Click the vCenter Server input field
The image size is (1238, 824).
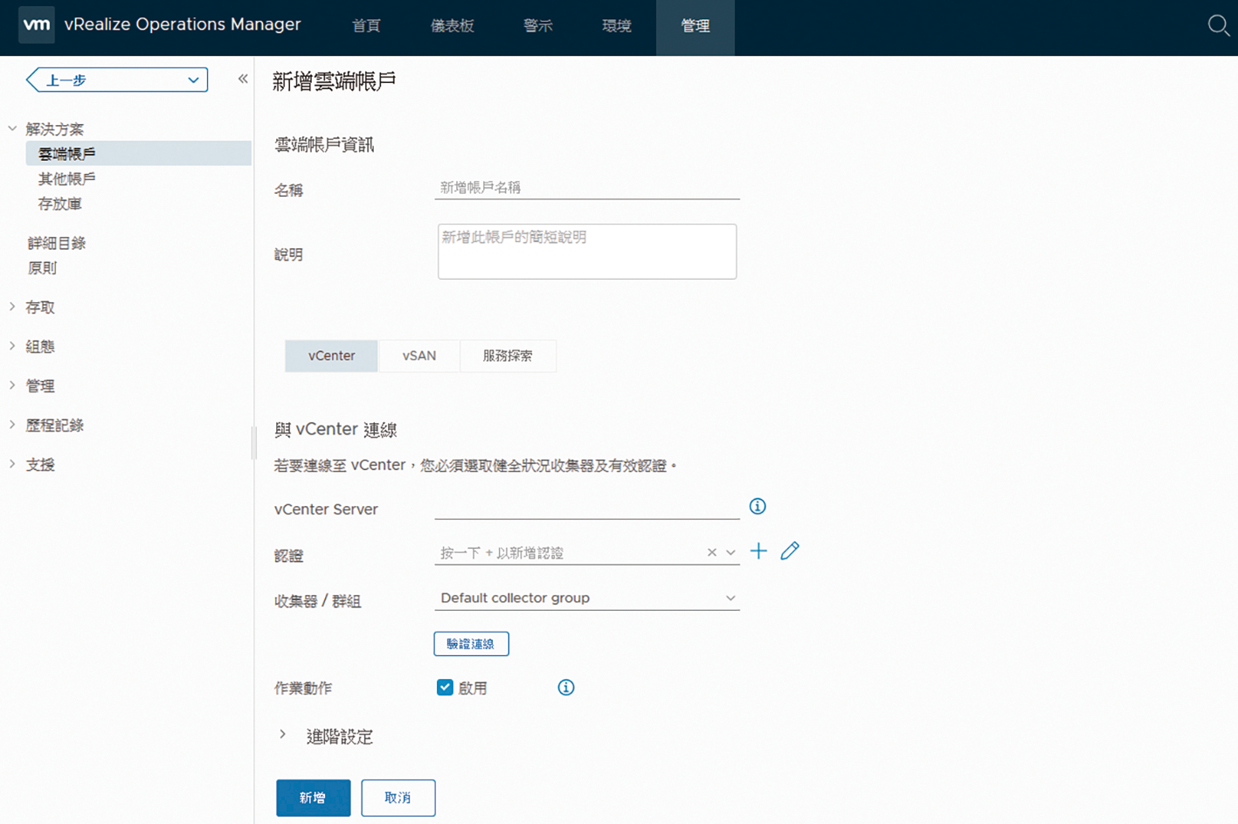tap(587, 507)
